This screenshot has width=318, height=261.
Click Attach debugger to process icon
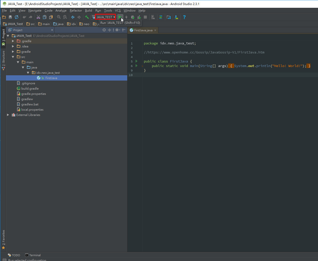click(153, 17)
